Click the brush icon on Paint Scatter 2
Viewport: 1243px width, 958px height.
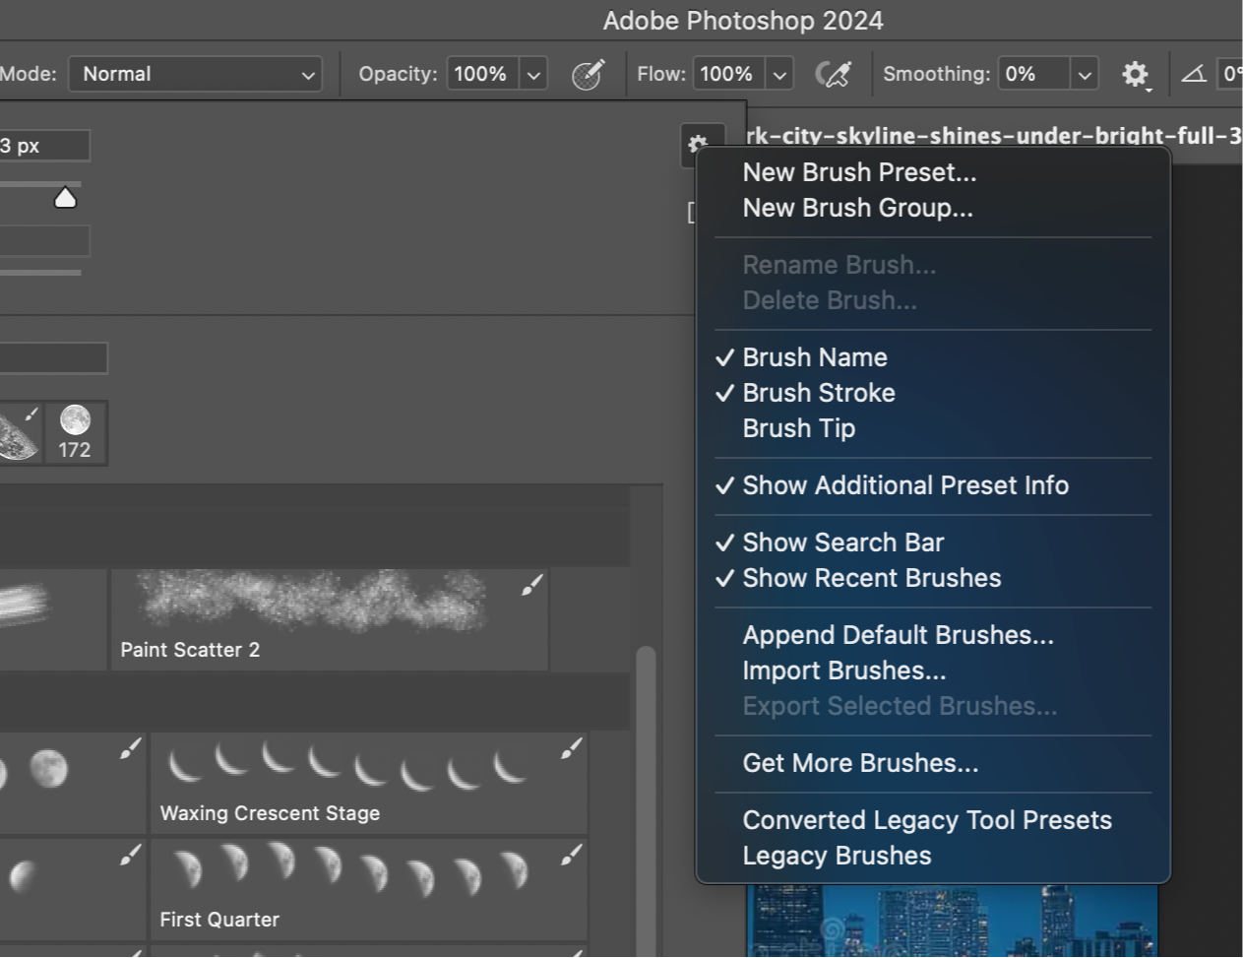click(x=531, y=586)
